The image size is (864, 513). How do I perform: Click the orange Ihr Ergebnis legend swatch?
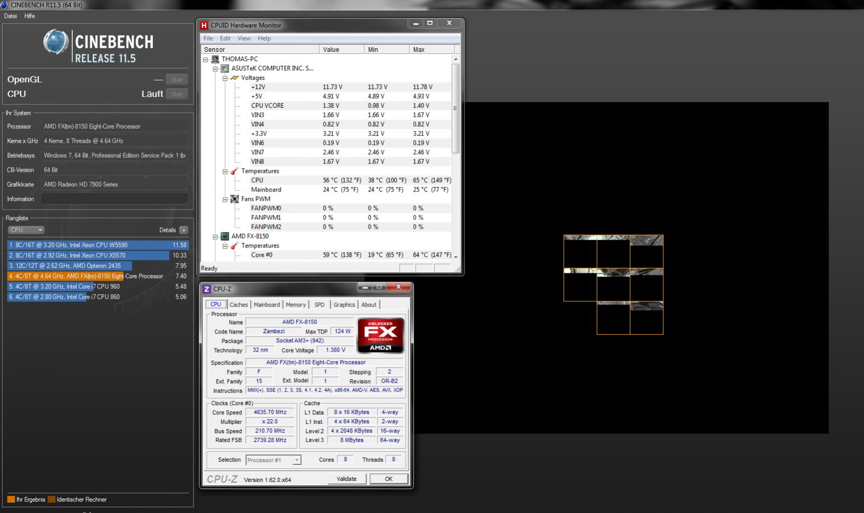(11, 500)
